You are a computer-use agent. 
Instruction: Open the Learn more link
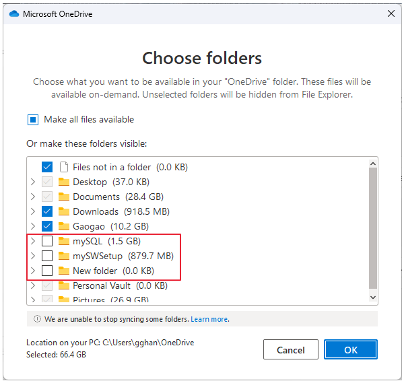tap(209, 319)
